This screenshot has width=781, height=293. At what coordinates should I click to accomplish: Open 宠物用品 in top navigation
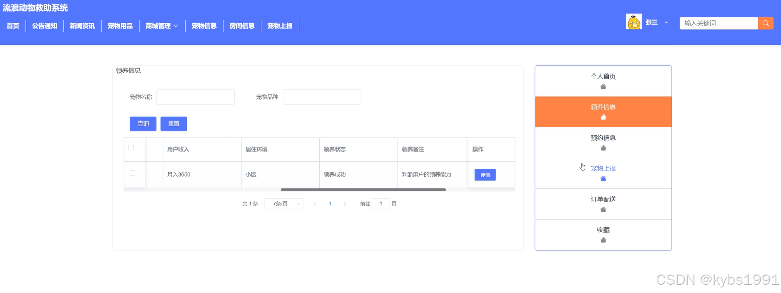click(x=120, y=26)
